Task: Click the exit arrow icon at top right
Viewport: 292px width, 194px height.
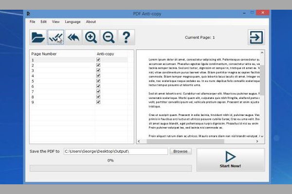Action: (255, 37)
